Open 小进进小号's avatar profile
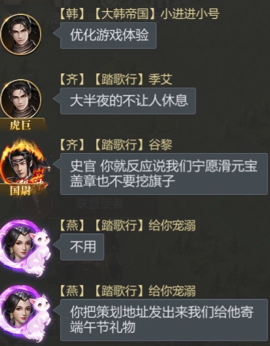Screen dimensions: 270x346 pos(21,34)
